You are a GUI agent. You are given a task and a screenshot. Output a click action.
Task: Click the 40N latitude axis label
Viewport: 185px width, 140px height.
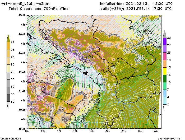[x=23, y=119]
